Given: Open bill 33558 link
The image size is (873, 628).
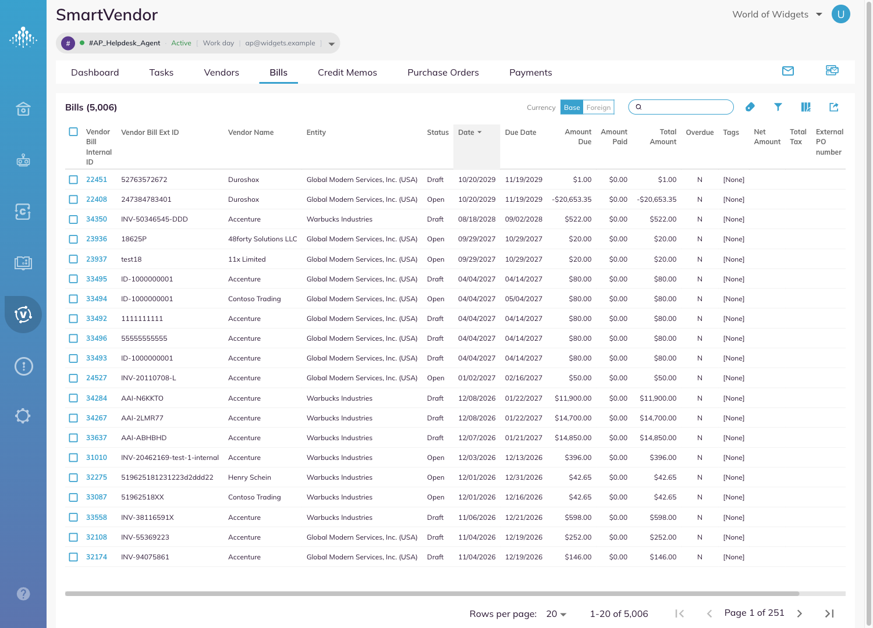Looking at the screenshot, I should (97, 518).
